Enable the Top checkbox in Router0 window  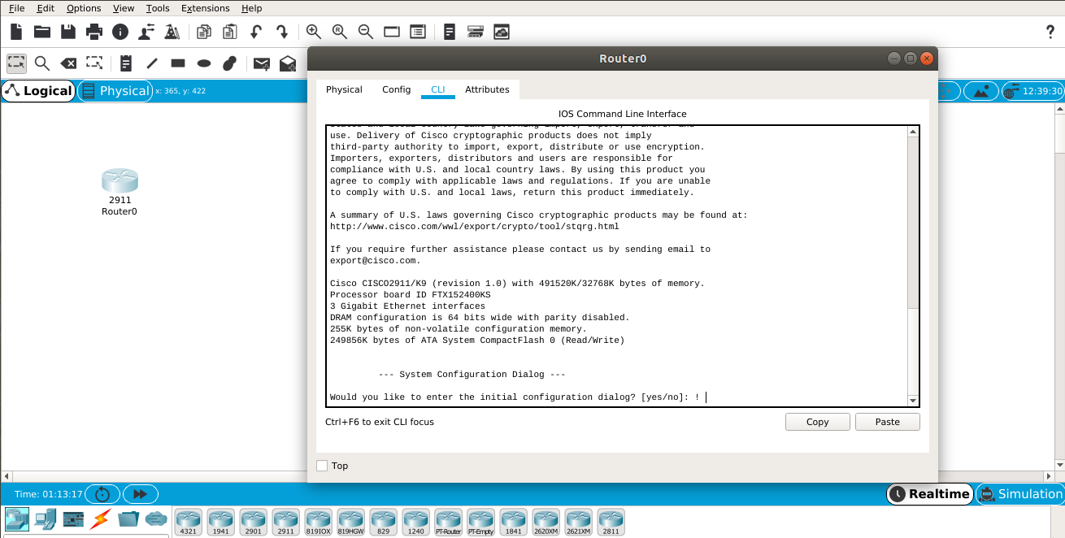[322, 466]
